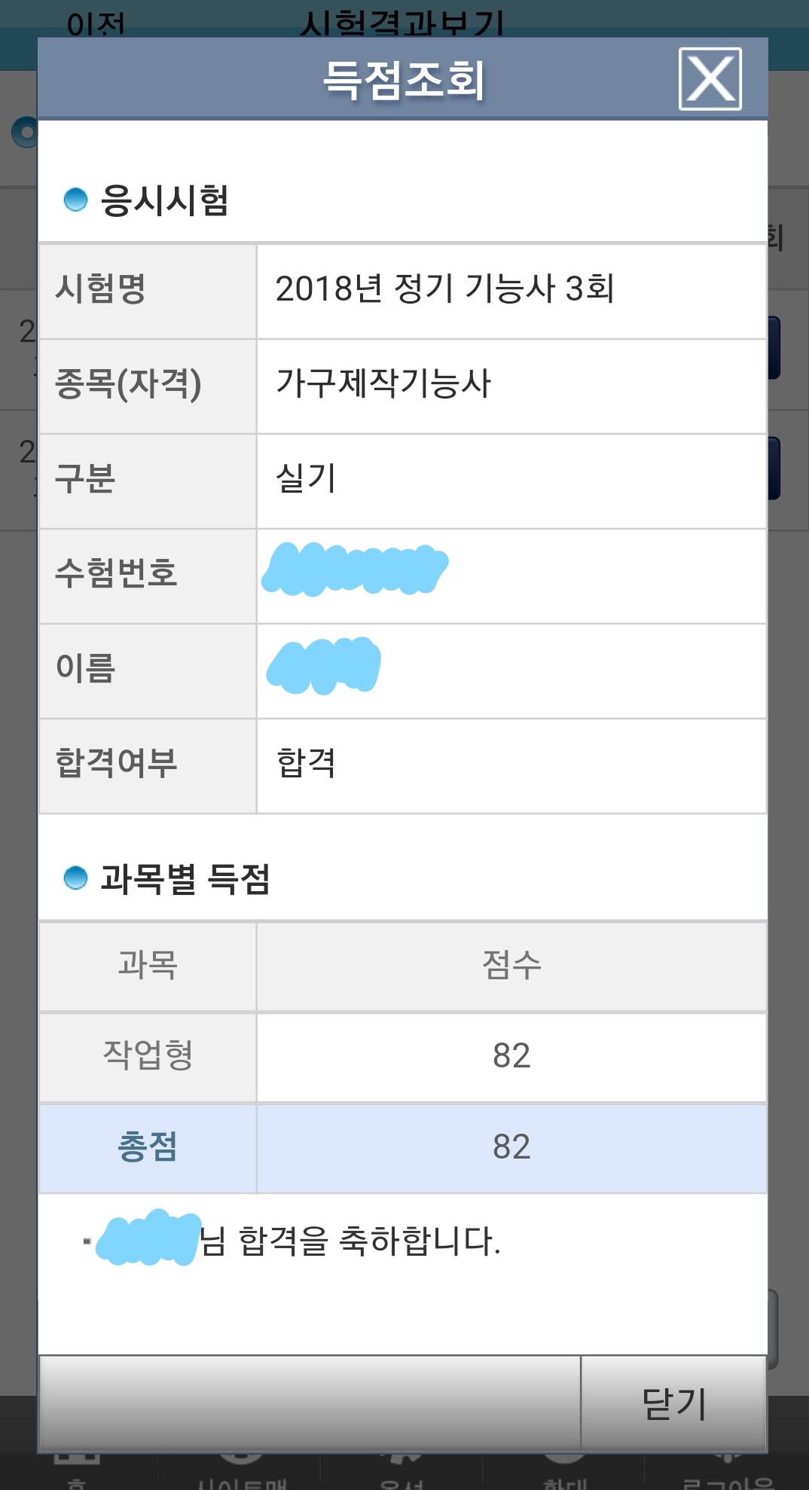Click blue bullet beside 응시시험 heading
Screen dimensions: 809x1490
(75, 200)
